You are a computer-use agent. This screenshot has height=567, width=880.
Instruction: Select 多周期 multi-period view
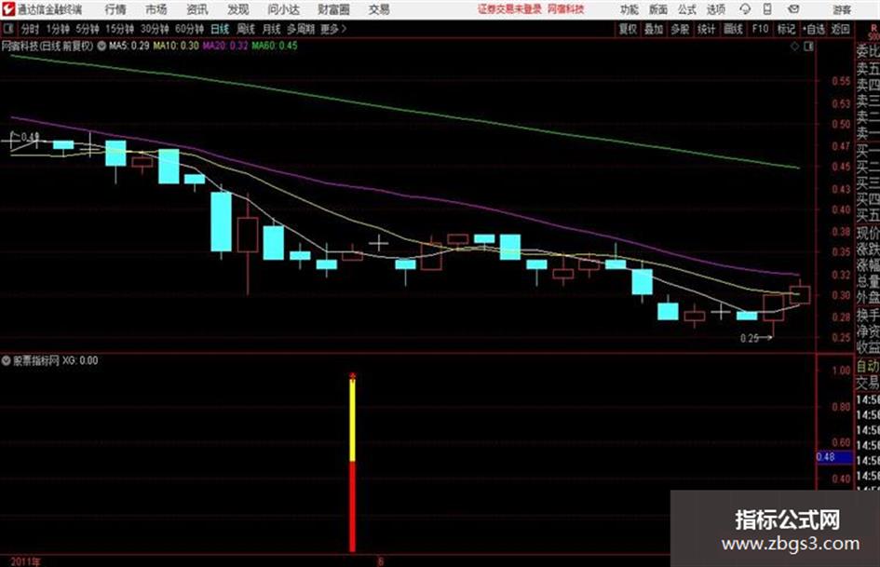point(301,29)
